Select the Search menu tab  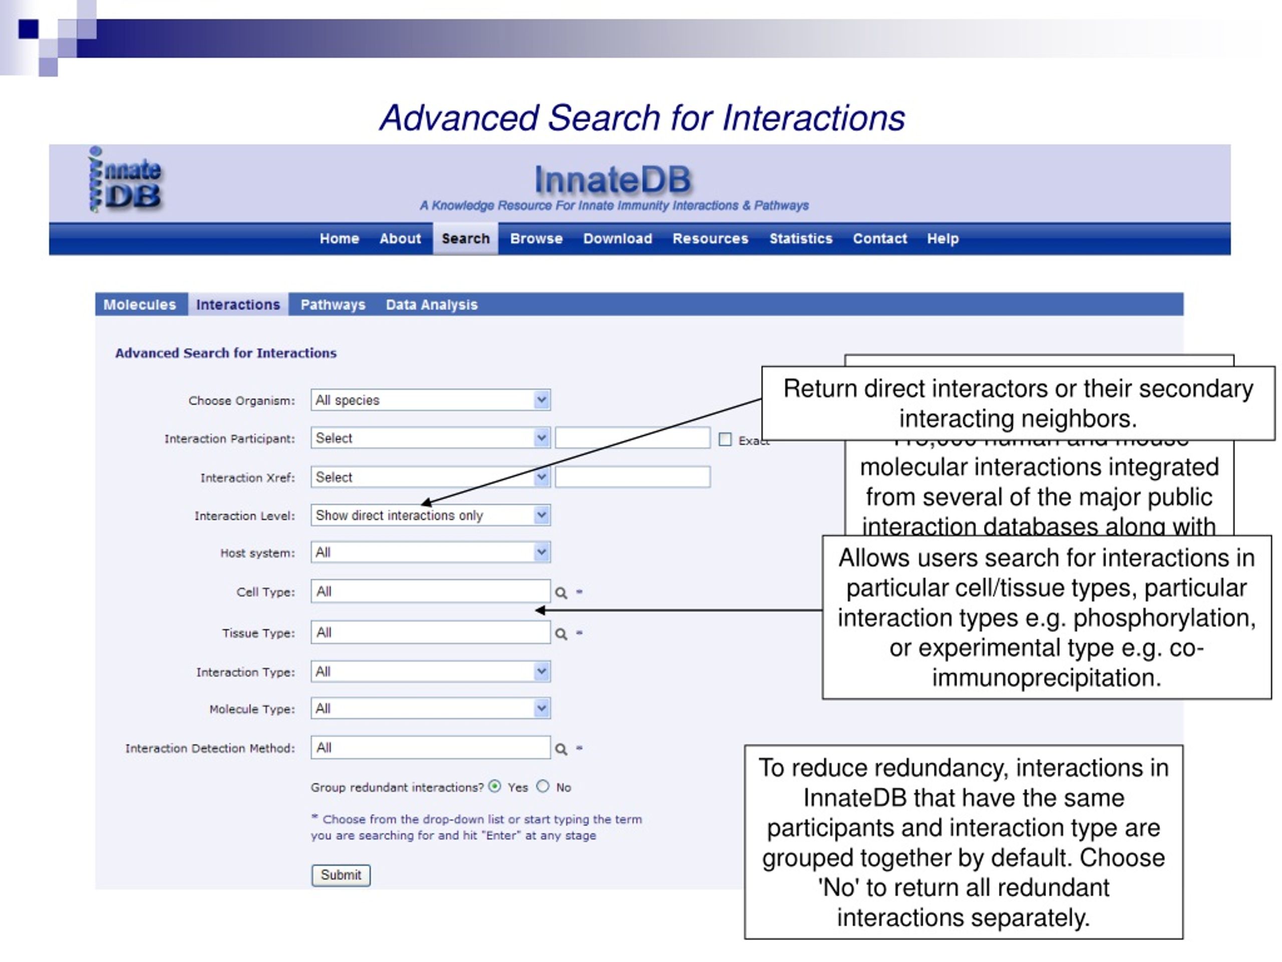[465, 238]
